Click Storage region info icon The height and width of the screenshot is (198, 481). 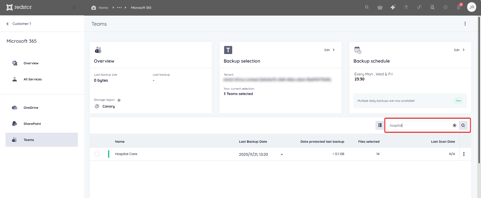119,100
